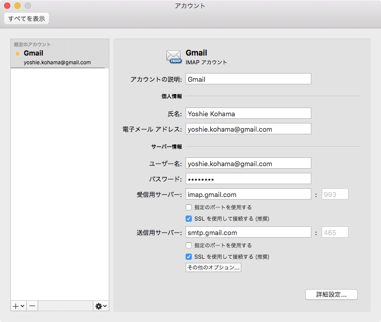Open その他のオプション for outgoing server
The image size is (381, 322).
pyautogui.click(x=213, y=268)
